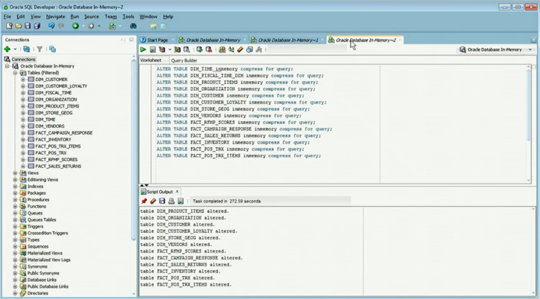Click the New file icon in main toolbar
The image size is (540, 299).
point(9,26)
